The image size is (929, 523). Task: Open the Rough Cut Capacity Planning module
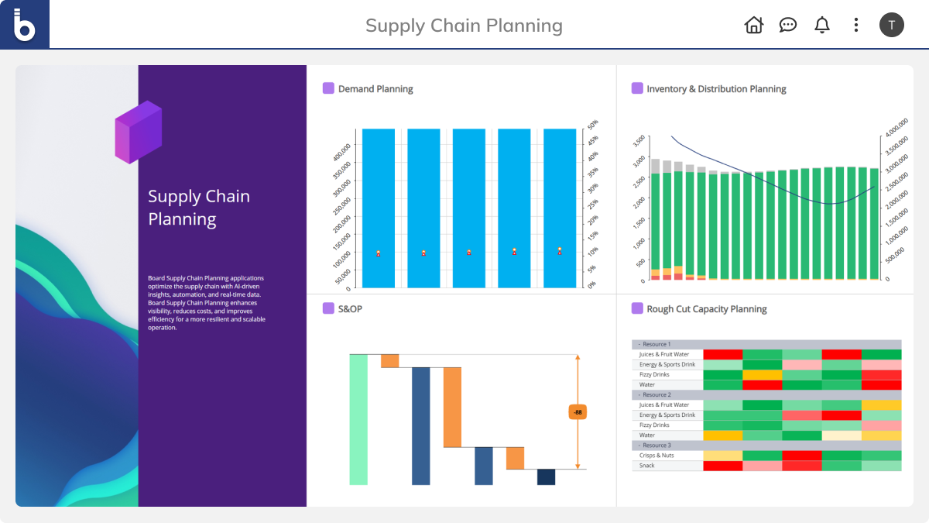pos(706,309)
